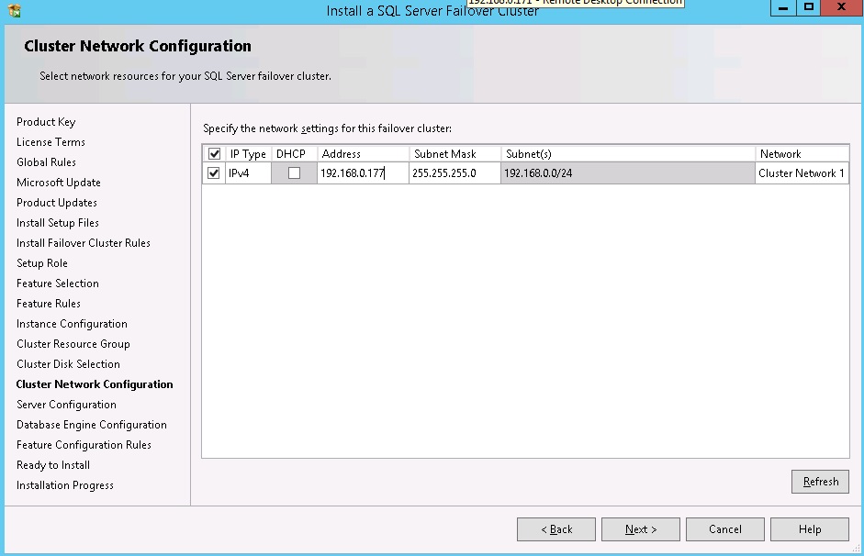Screen dimensions: 864x556
Task: Uncheck the IPv4 row checkbox
Action: tap(214, 172)
